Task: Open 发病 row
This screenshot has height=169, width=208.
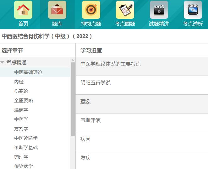Action: click(x=142, y=160)
